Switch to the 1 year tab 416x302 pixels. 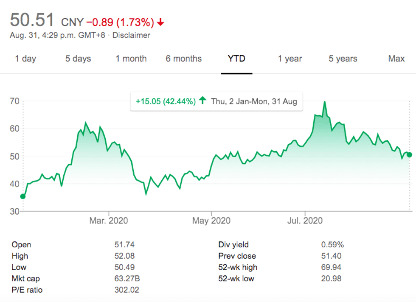(x=290, y=59)
